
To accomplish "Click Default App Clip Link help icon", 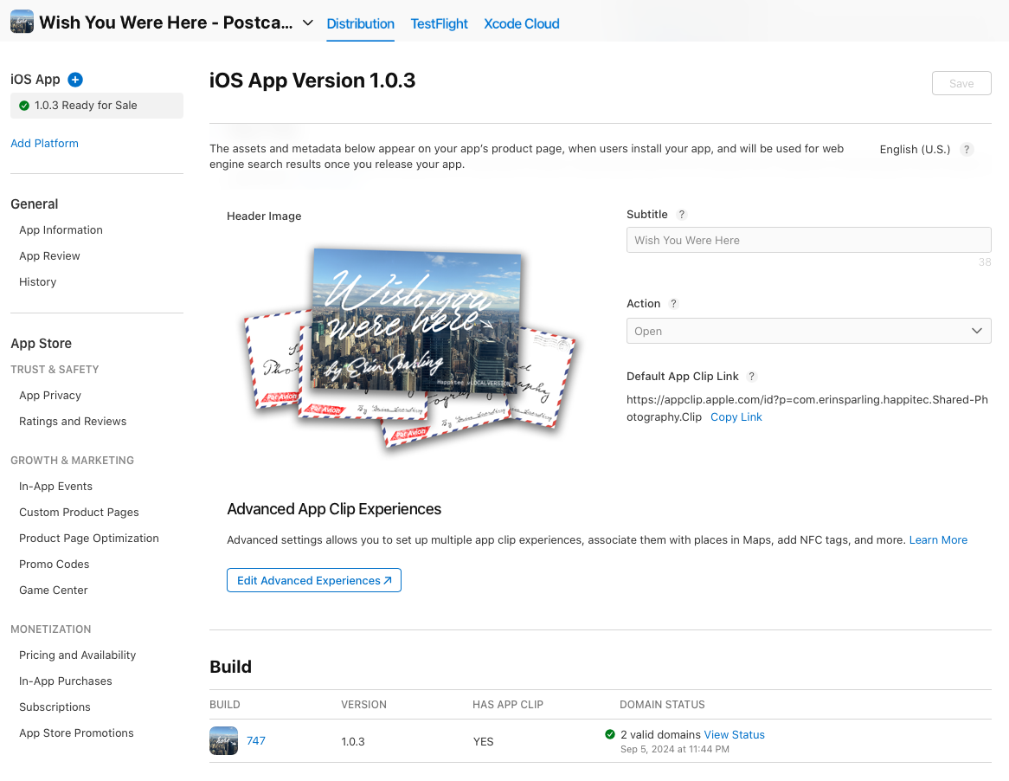I will 752,377.
